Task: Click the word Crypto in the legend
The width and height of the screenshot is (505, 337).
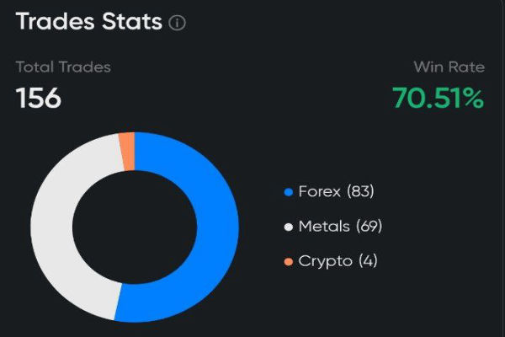Action: 326,261
